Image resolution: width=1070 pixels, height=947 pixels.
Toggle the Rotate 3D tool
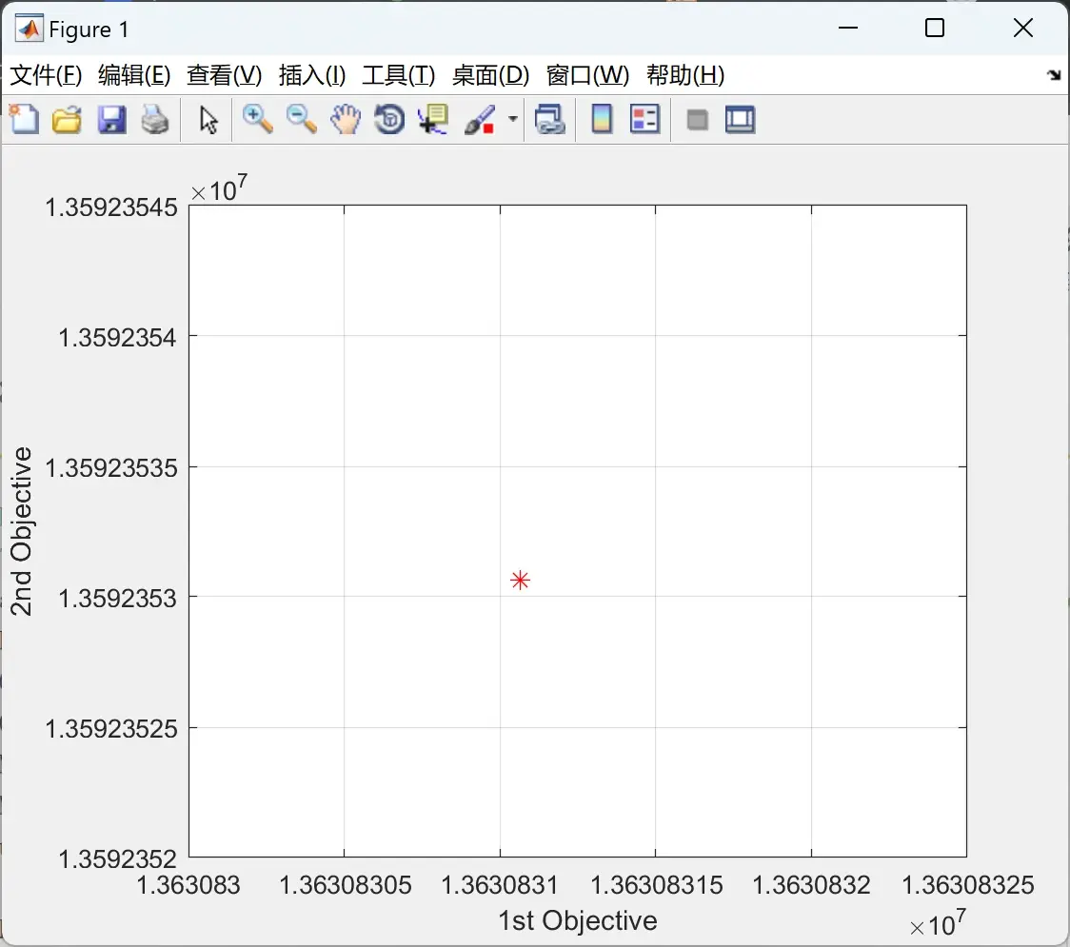(389, 119)
